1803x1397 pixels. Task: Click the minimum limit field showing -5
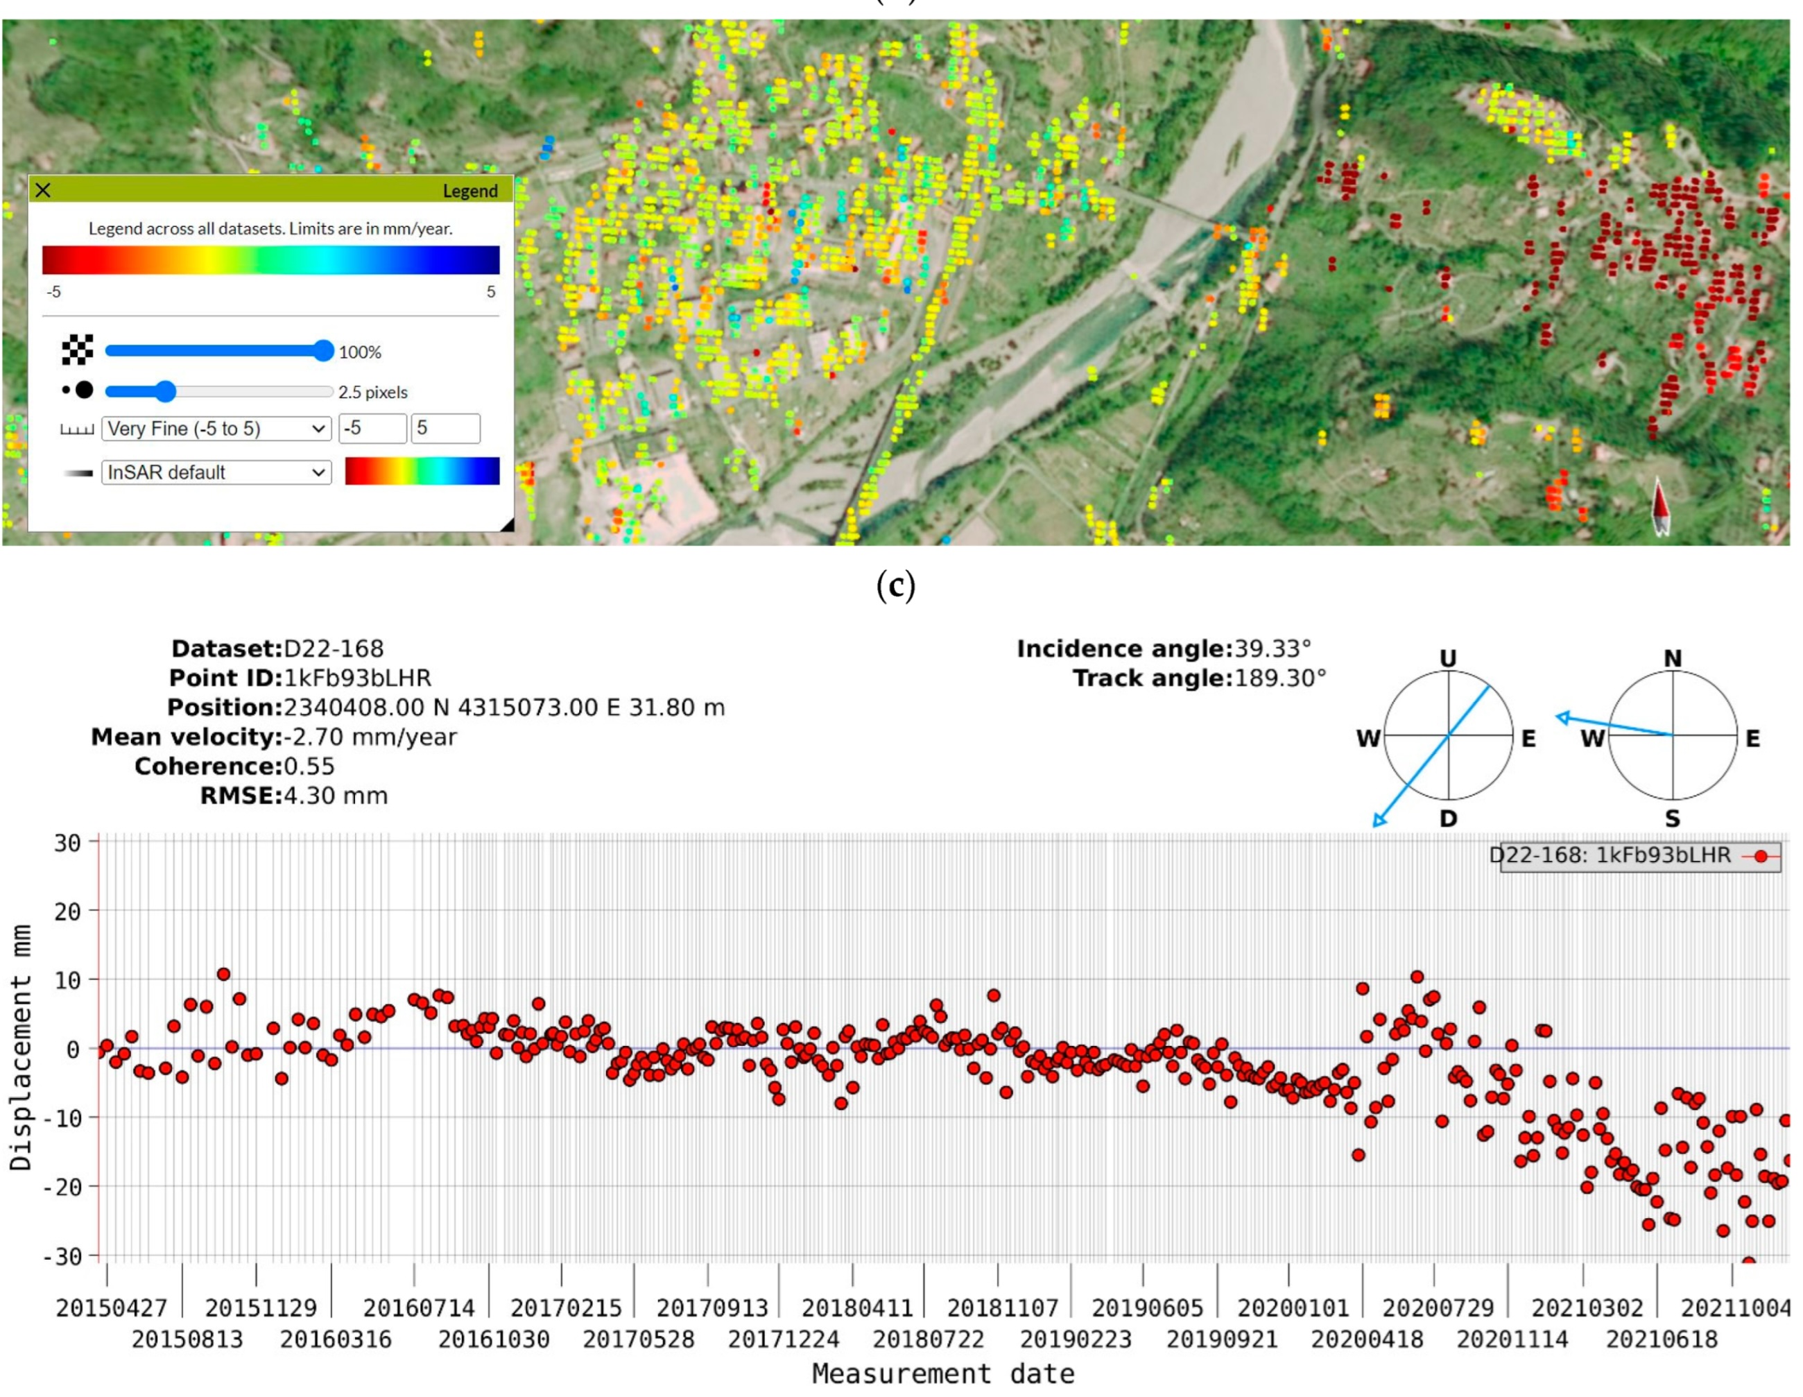click(372, 429)
